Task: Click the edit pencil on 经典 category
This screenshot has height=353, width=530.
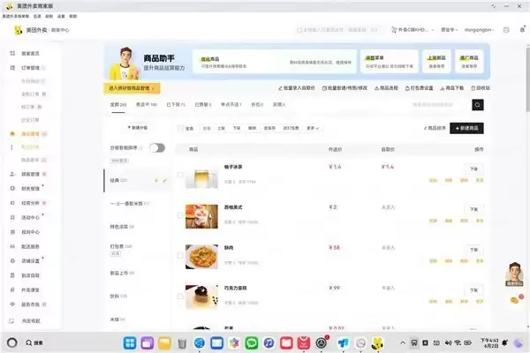Action: (x=164, y=181)
